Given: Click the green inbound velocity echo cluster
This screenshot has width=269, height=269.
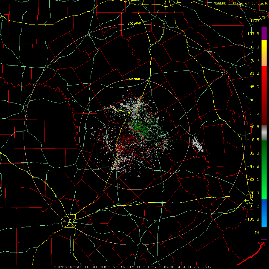Looking at the screenshot, I should pyautogui.click(x=141, y=128).
